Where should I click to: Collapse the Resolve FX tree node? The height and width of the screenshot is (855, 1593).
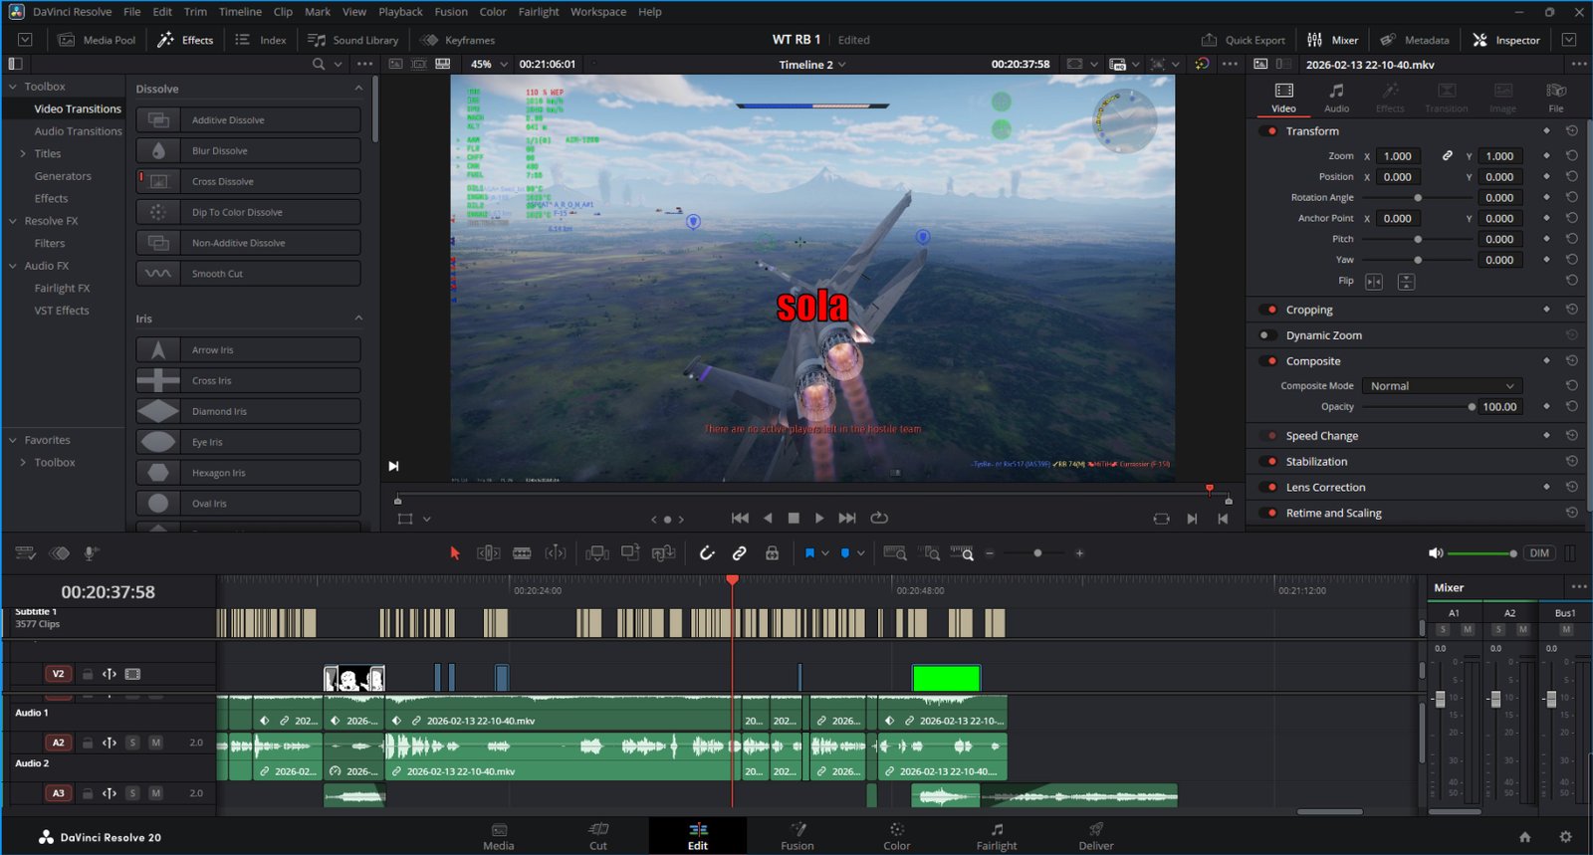[13, 221]
